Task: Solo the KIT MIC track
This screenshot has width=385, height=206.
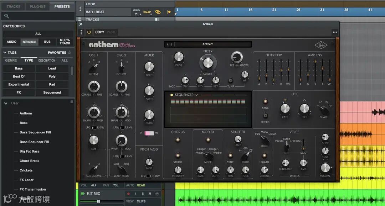Action: 143,194
